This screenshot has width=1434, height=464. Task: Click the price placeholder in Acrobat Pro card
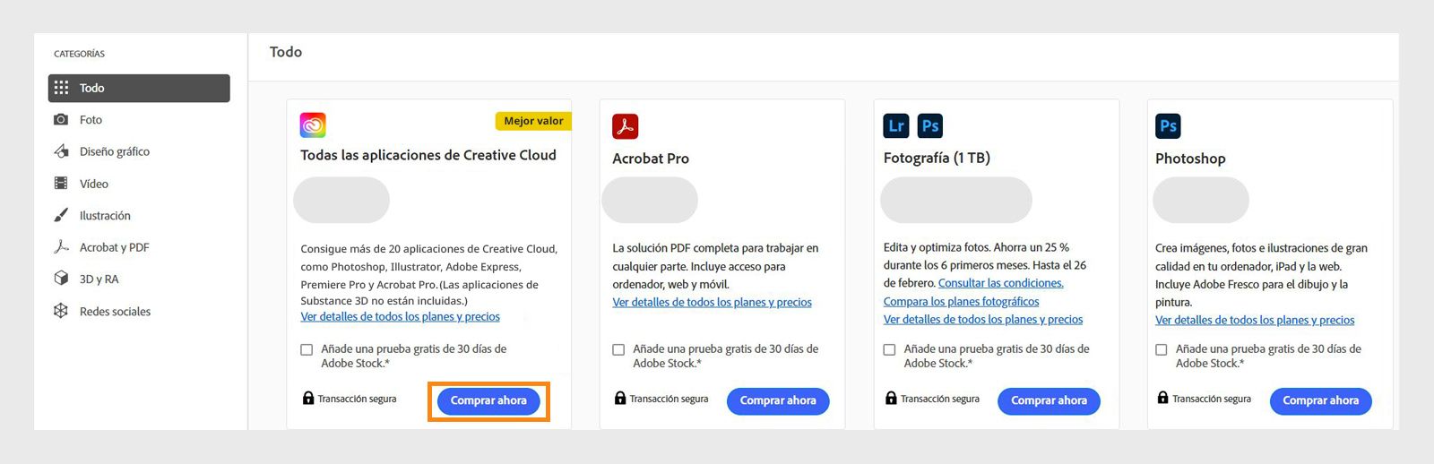point(650,200)
